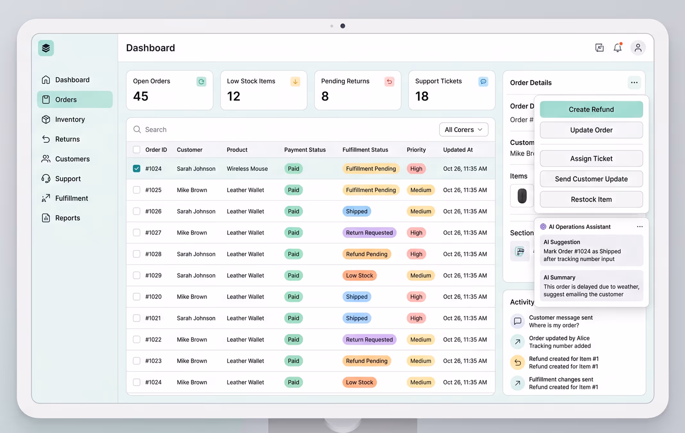This screenshot has width=685, height=433.
Task: Check the order #1022 checkbox
Action: tap(136, 339)
